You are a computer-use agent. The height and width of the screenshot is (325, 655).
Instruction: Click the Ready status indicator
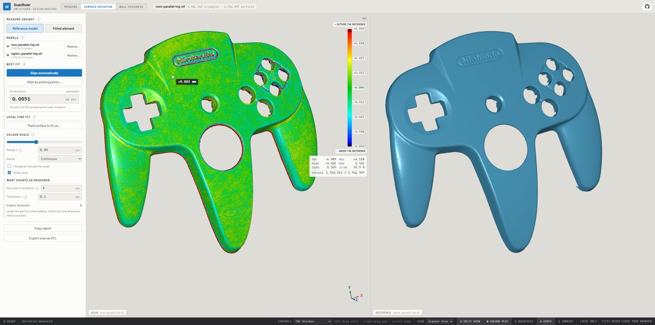coord(10,321)
